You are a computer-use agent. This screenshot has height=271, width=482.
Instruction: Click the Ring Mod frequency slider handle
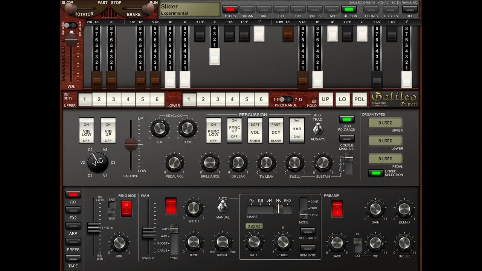(x=93, y=228)
